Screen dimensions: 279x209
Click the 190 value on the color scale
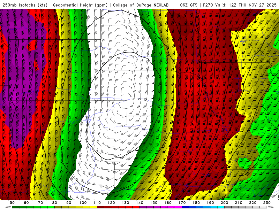click(210, 203)
